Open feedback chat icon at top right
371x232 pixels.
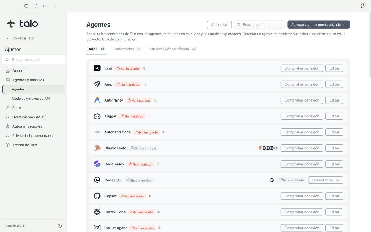(x=363, y=6)
